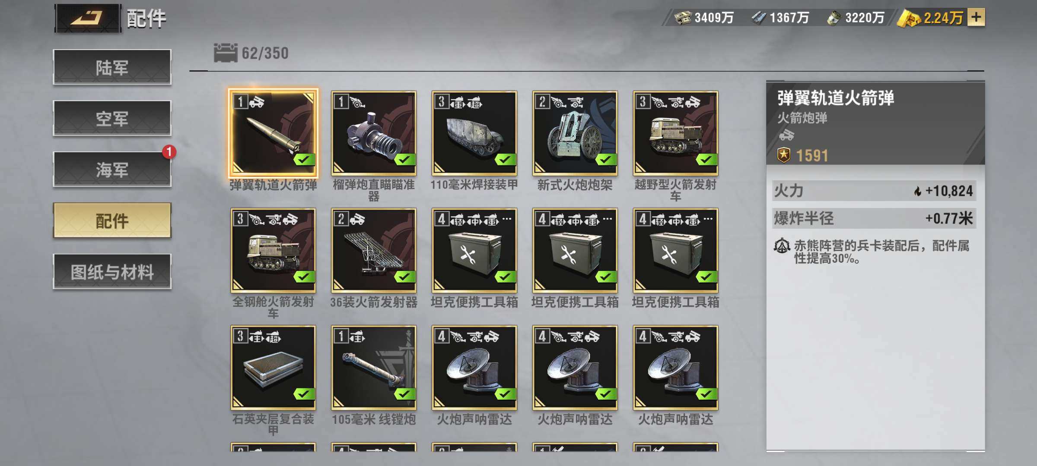Pick the 36装火箭发射器 accessory
Screen dimensions: 1037x466
point(374,250)
